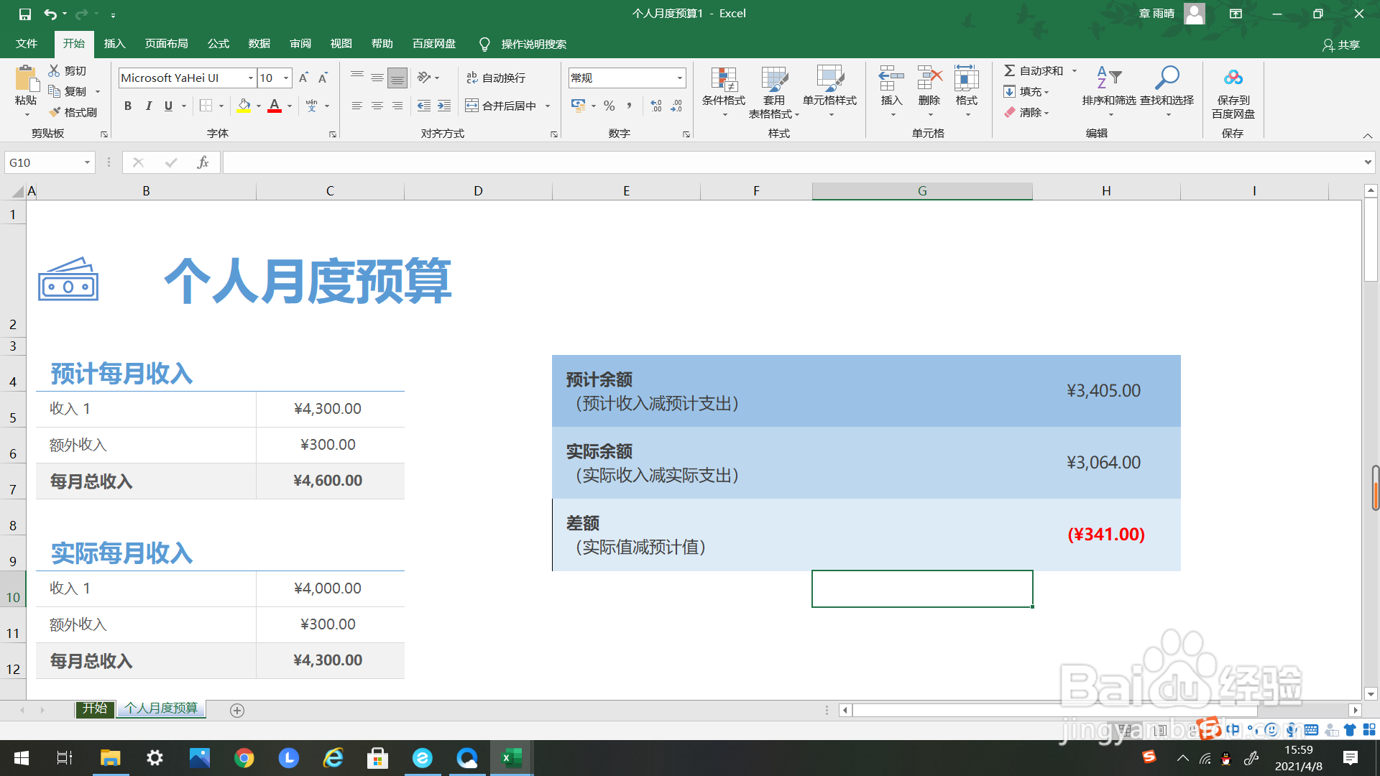Click the Format Painter brush icon
1380x776 pixels.
55,112
